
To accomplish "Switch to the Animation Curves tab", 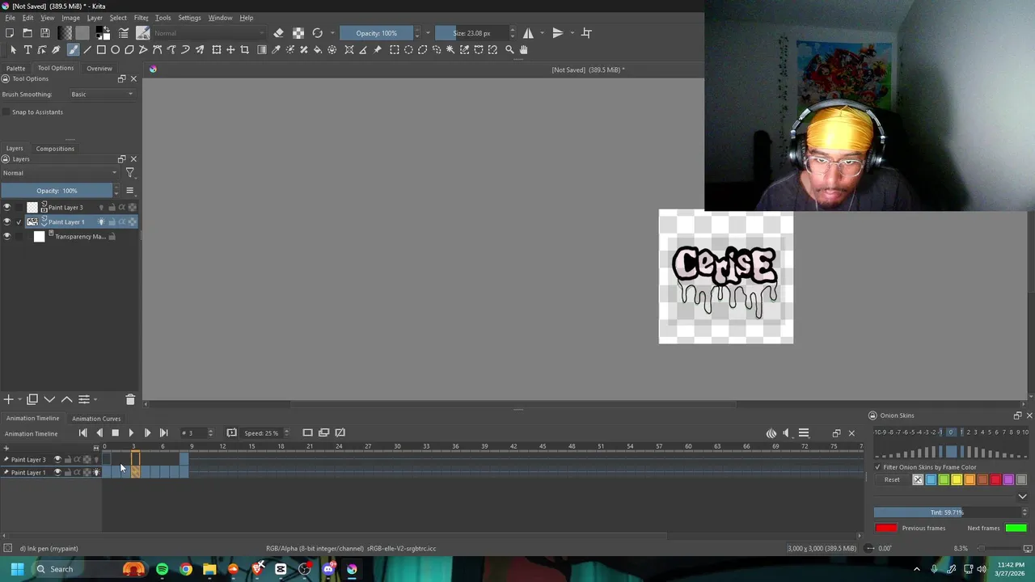I will 96,419.
